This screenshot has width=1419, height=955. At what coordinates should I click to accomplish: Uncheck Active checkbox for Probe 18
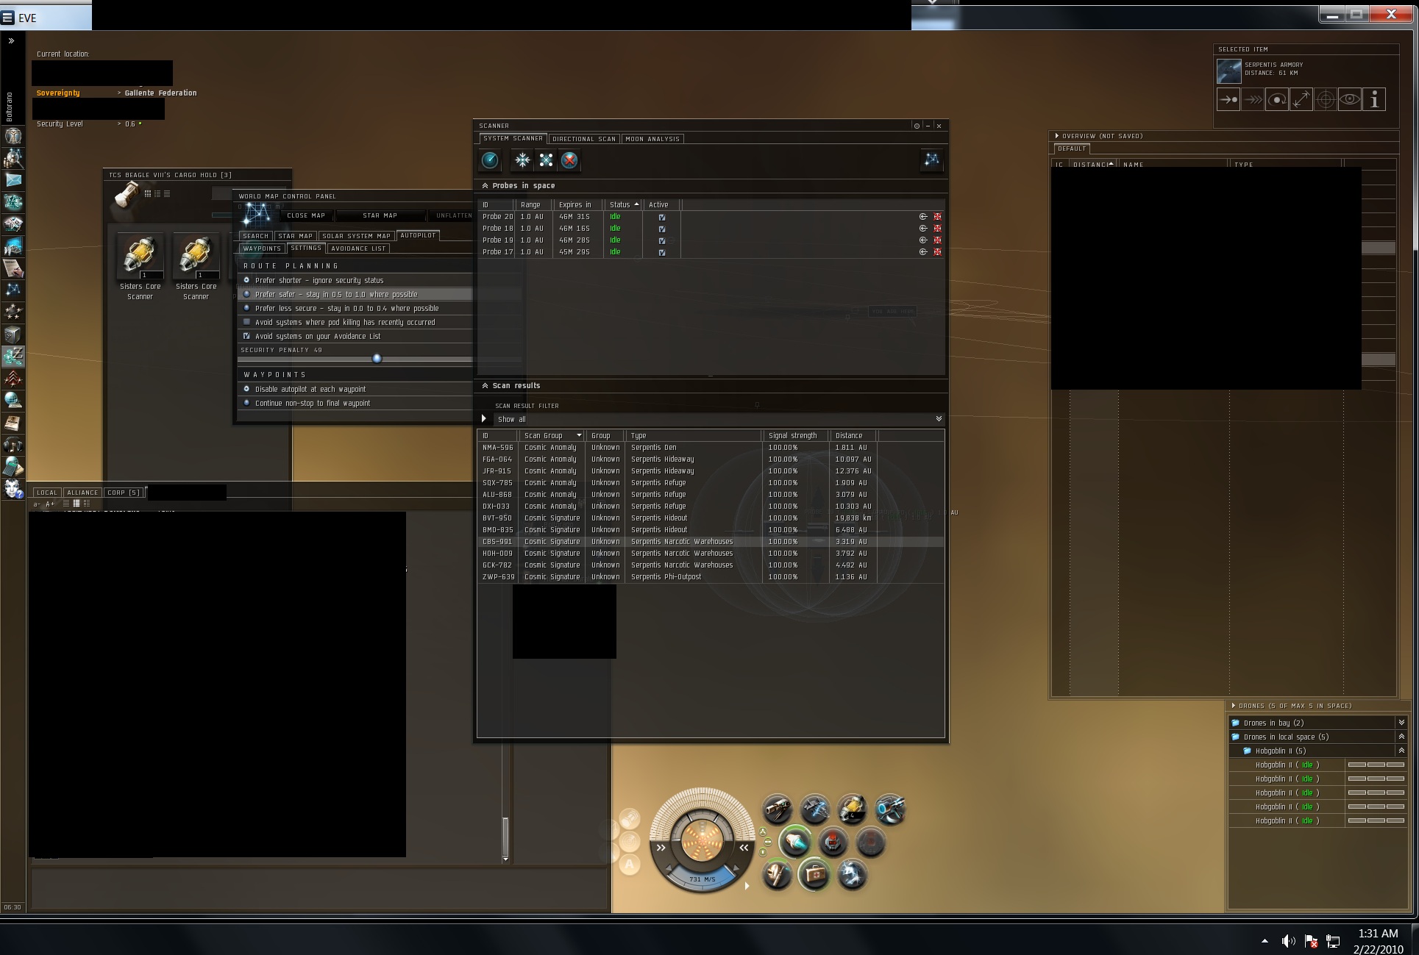coord(662,229)
